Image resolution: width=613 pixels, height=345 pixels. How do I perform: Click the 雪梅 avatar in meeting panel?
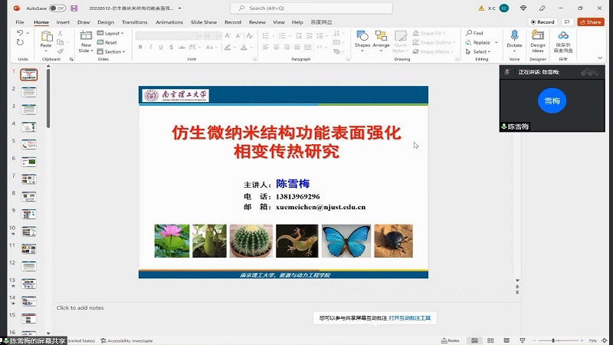[x=552, y=100]
